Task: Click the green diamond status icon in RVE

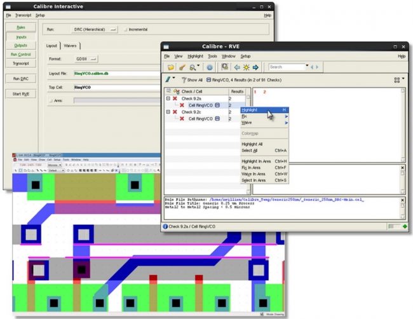Action: pos(405,226)
